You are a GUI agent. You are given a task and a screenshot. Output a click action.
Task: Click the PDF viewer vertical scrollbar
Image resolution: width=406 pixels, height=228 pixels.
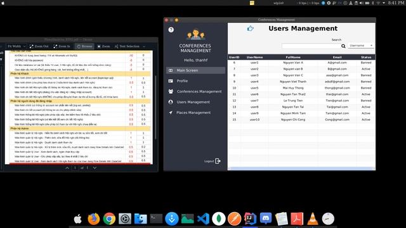click(155, 107)
